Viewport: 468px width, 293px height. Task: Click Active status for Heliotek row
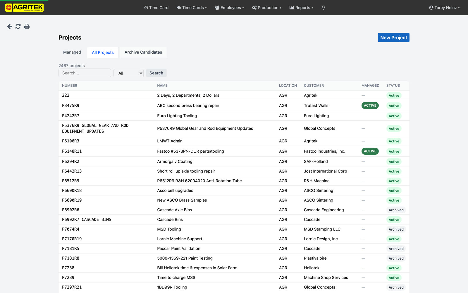coord(394,268)
